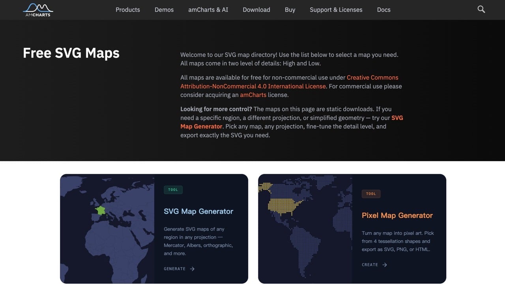Click the arrow next to GENERATE
505x302 pixels.
pyautogui.click(x=192, y=269)
